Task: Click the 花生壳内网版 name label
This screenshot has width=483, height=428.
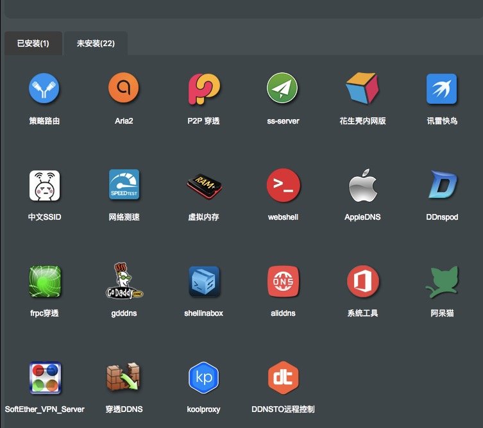Action: [362, 121]
